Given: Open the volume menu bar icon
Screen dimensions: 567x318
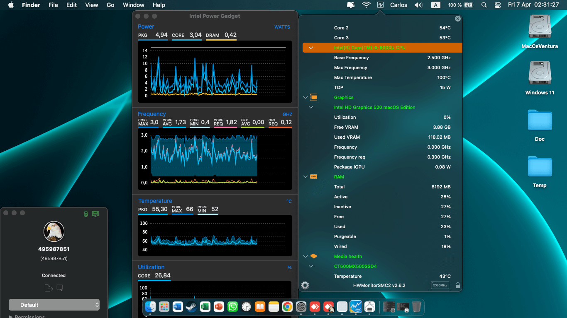Looking at the screenshot, I should 418,5.
